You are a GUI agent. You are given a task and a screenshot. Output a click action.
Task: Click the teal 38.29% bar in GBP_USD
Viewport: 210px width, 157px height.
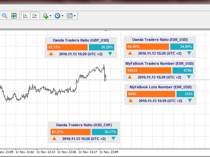pos(101,47)
